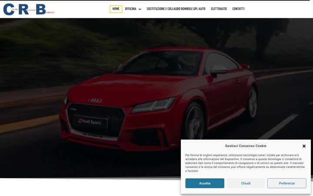This screenshot has height=196, width=313.
Task: Expand the OFFICINA dropdown chevron
Action: [x=140, y=9]
